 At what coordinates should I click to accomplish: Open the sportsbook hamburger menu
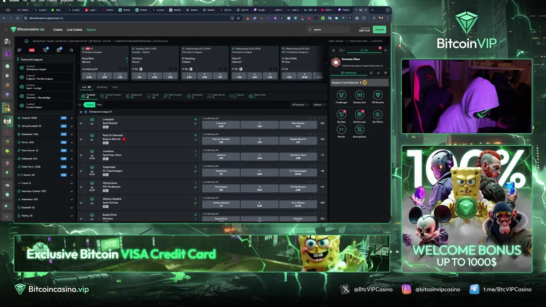click(19, 50)
